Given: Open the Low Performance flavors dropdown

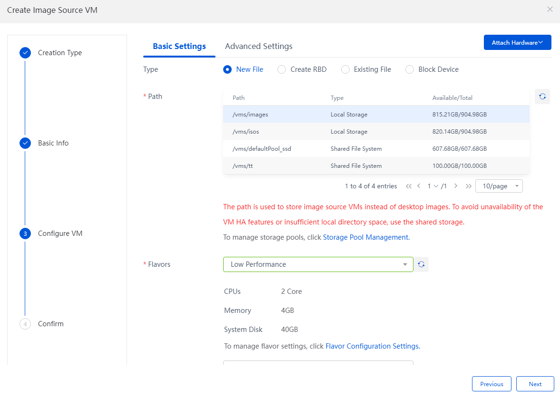Looking at the screenshot, I should pyautogui.click(x=318, y=264).
